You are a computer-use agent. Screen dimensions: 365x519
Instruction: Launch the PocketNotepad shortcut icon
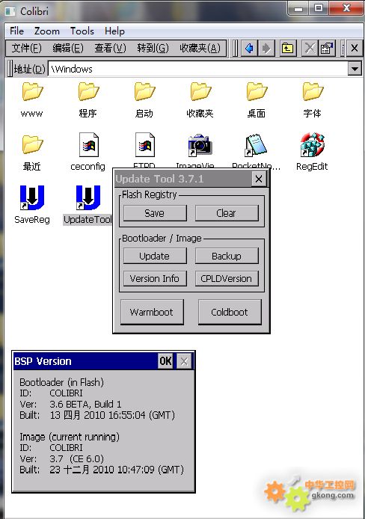click(256, 144)
